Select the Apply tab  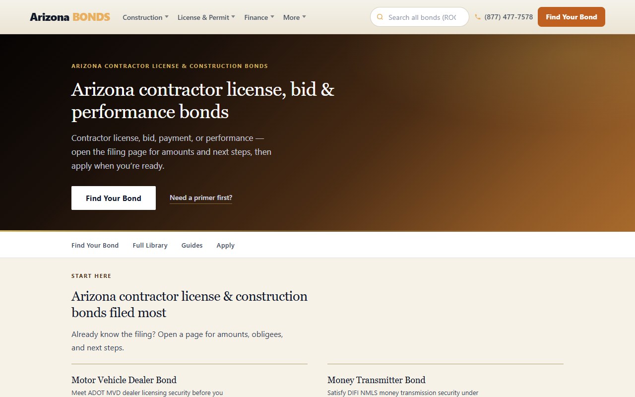click(x=226, y=245)
